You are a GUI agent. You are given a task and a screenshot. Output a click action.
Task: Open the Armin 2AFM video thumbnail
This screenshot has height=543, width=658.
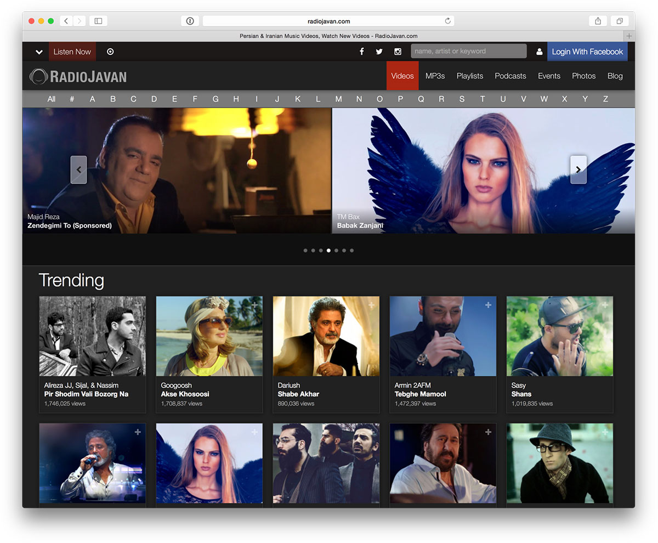click(x=443, y=336)
